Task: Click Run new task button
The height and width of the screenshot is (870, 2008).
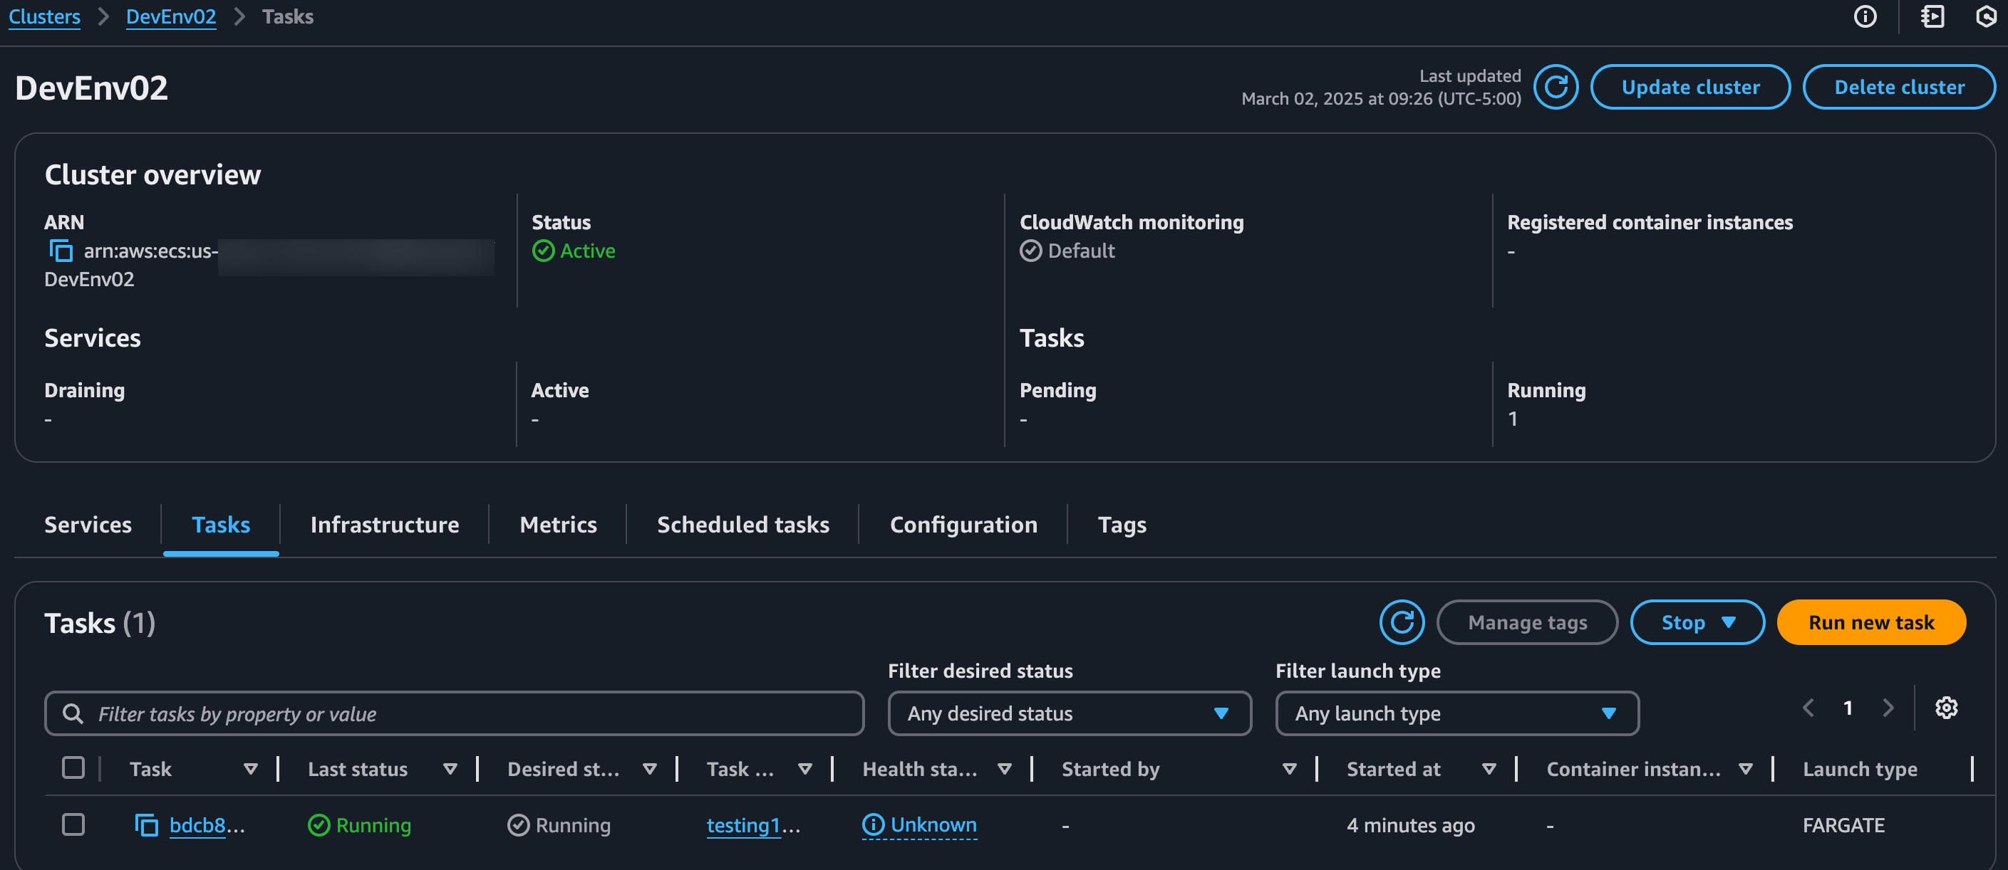Action: [x=1870, y=622]
